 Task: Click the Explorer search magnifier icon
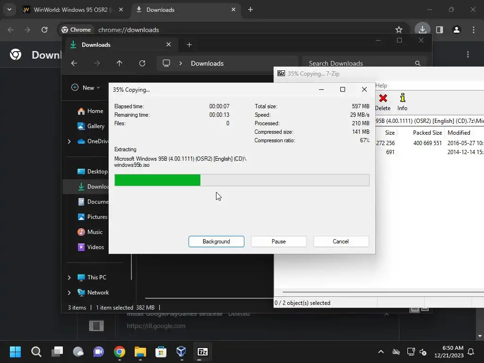pyautogui.click(x=418, y=63)
